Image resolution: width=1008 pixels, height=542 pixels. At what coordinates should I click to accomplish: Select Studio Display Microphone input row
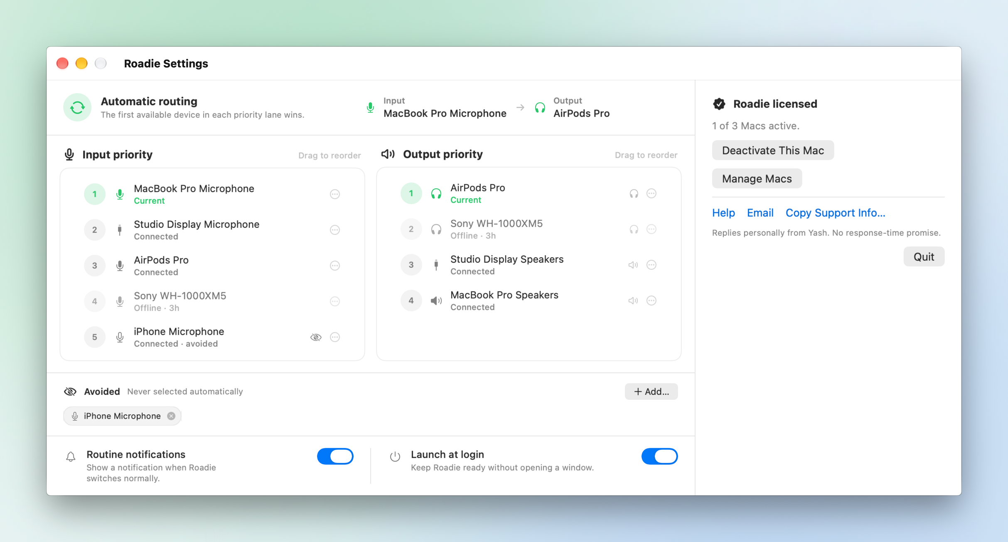pyautogui.click(x=212, y=230)
